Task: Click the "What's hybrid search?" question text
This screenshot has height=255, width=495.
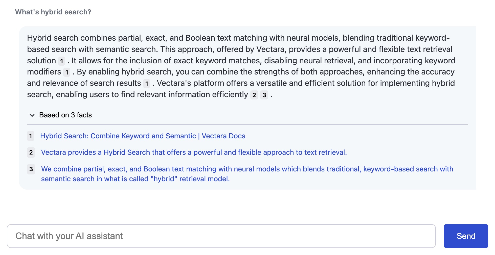Action: [x=53, y=12]
